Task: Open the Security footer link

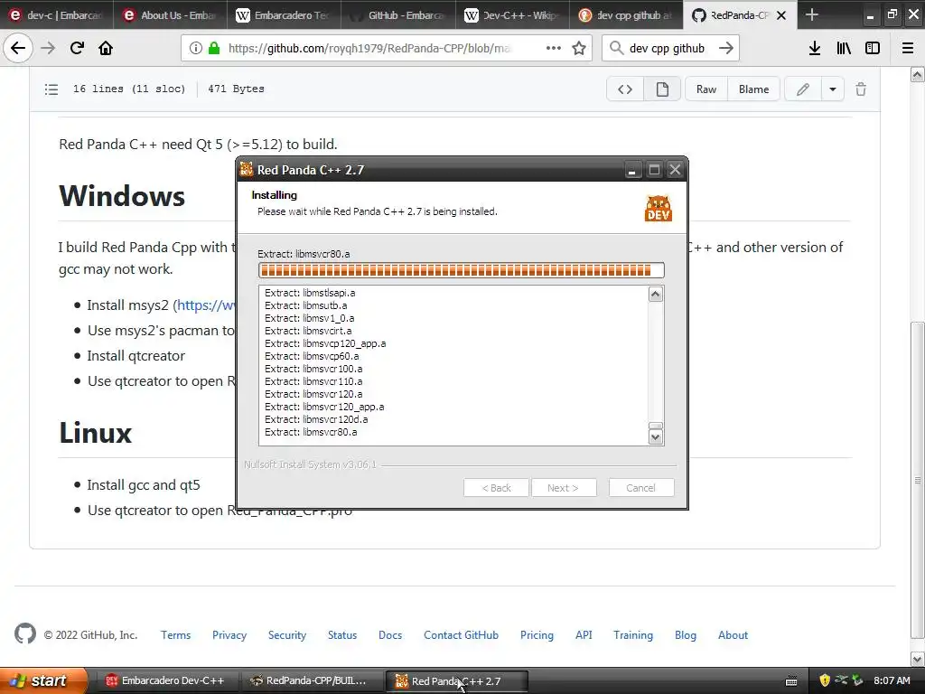Action: click(x=287, y=635)
